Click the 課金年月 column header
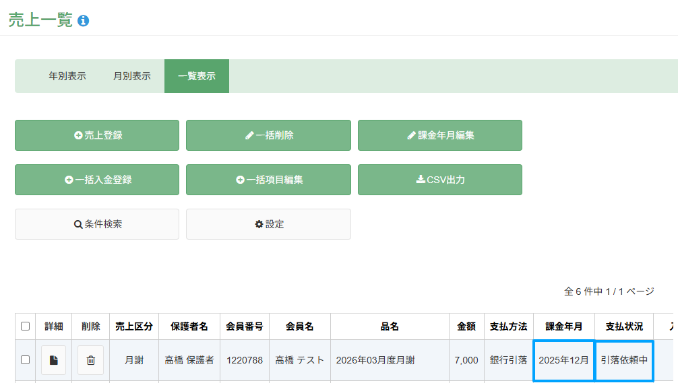The image size is (678, 383). point(564,326)
